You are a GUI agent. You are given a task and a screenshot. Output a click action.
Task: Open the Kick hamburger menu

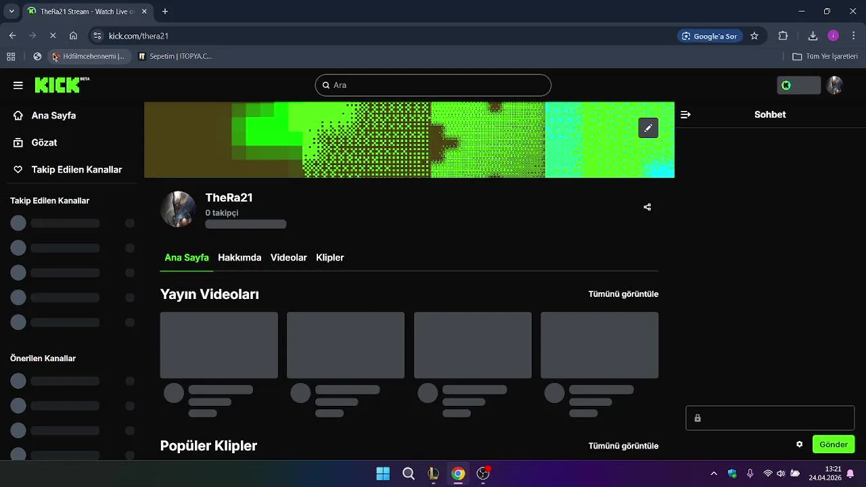pyautogui.click(x=18, y=85)
